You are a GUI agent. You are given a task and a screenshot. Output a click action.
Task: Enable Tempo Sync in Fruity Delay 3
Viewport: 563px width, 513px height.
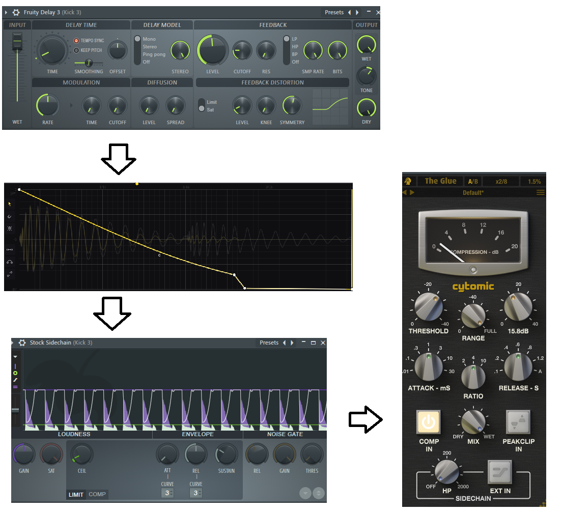pos(76,41)
